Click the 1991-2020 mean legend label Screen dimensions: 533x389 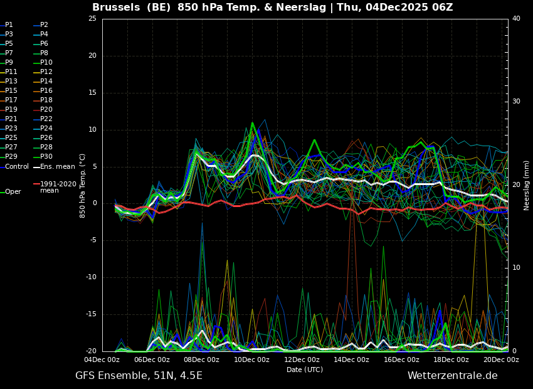coord(58,188)
